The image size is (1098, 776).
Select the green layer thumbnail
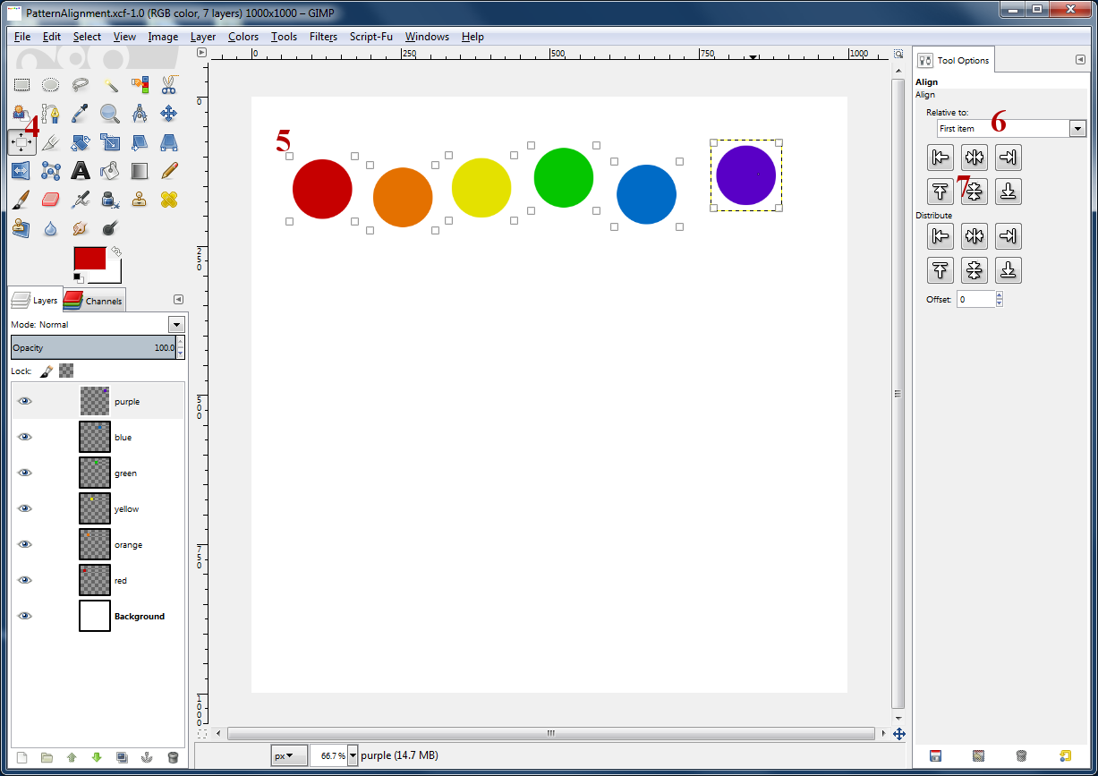[95, 473]
